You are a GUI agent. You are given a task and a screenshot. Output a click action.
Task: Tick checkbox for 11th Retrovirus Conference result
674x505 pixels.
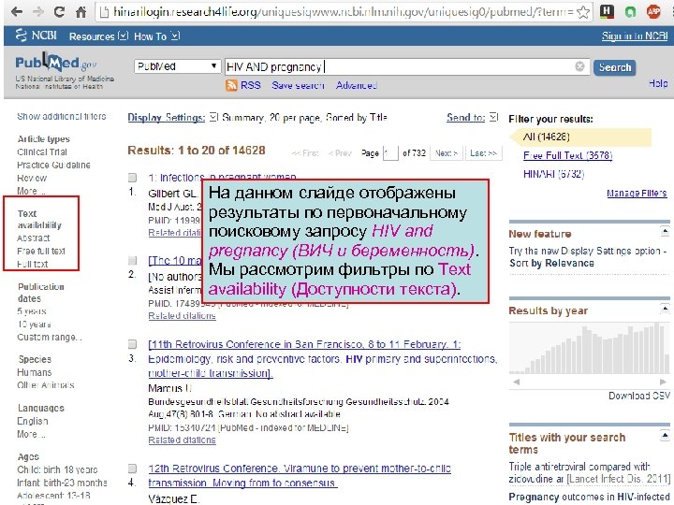132,344
